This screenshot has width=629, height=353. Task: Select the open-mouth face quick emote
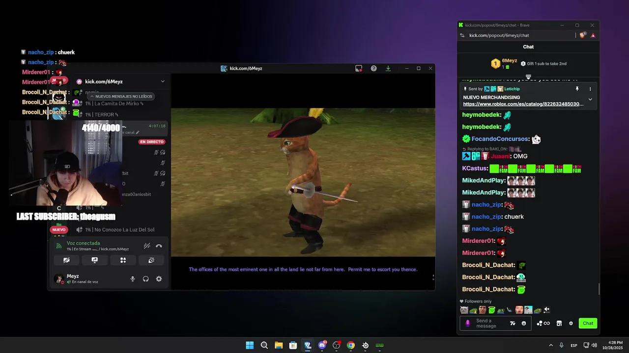(x=519, y=310)
